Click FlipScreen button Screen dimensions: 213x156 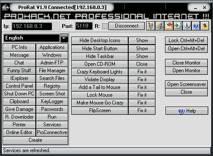click(x=100, y=110)
